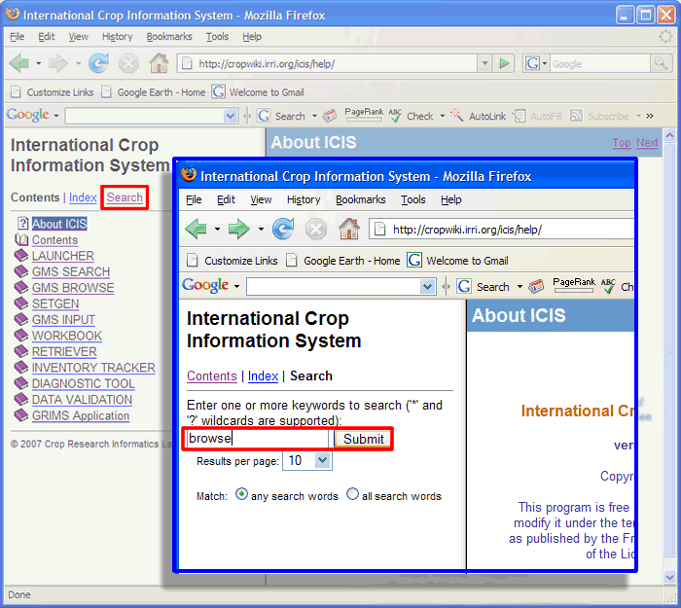Open the View menu in the inset window
The image size is (681, 608).
[x=261, y=199]
